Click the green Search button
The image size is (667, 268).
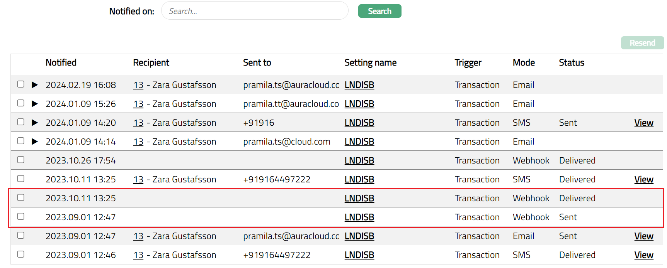(379, 11)
